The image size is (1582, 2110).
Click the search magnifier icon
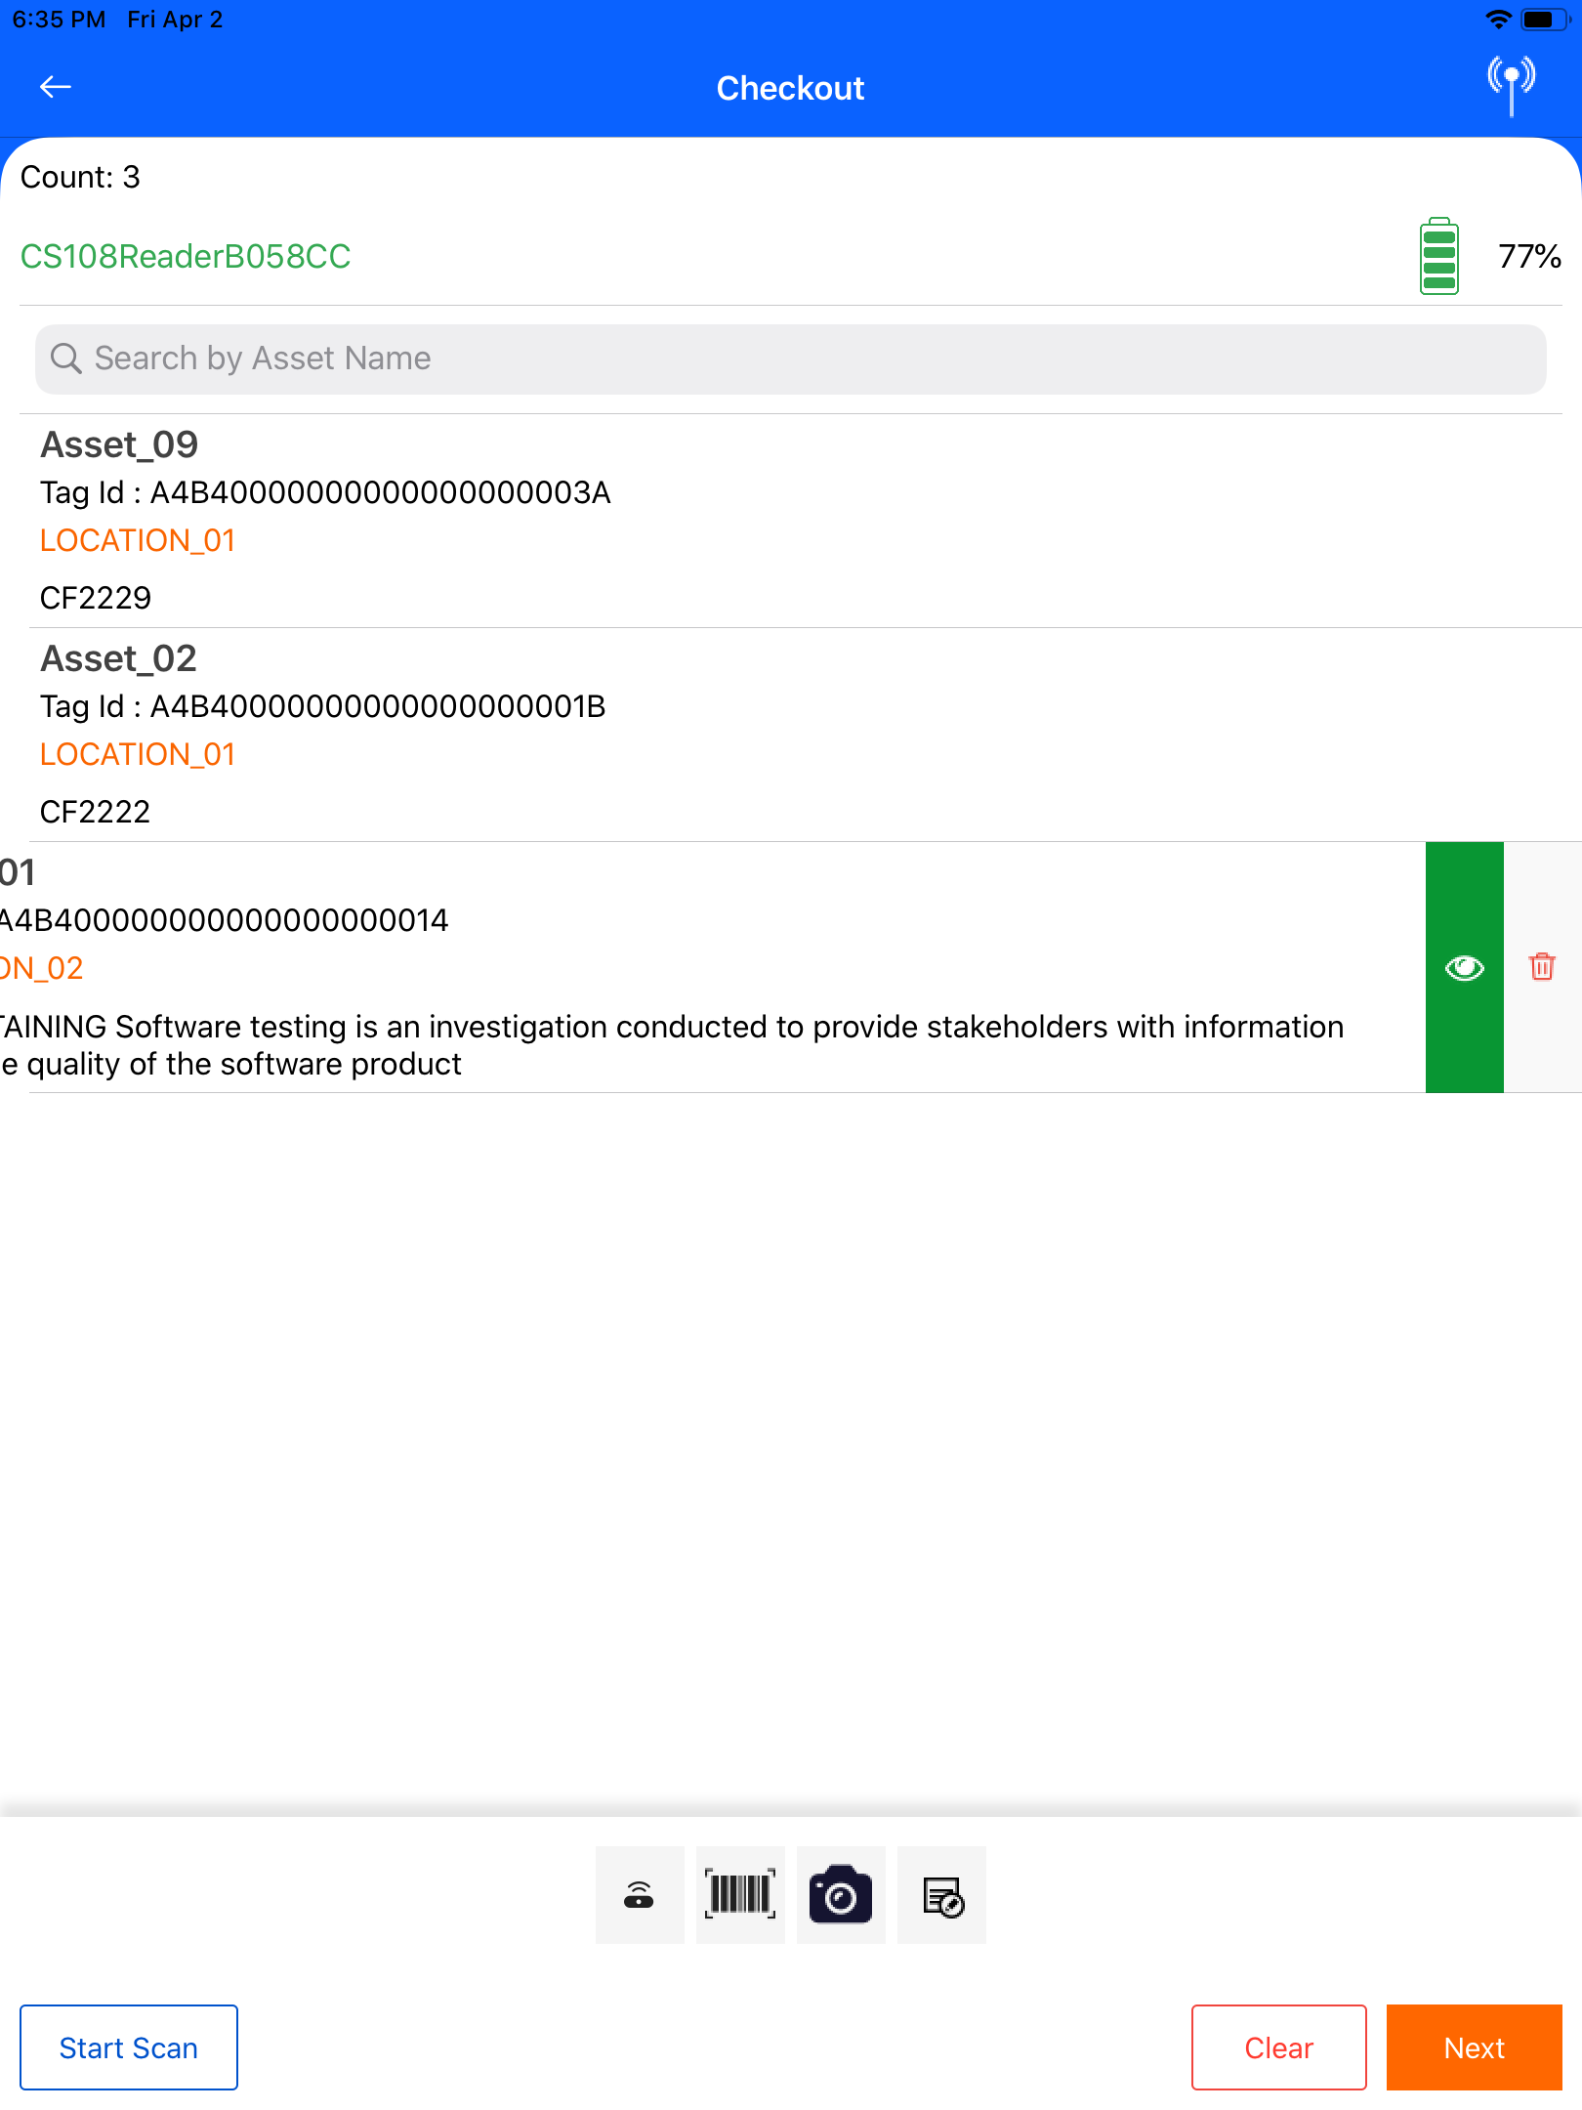pos(66,359)
